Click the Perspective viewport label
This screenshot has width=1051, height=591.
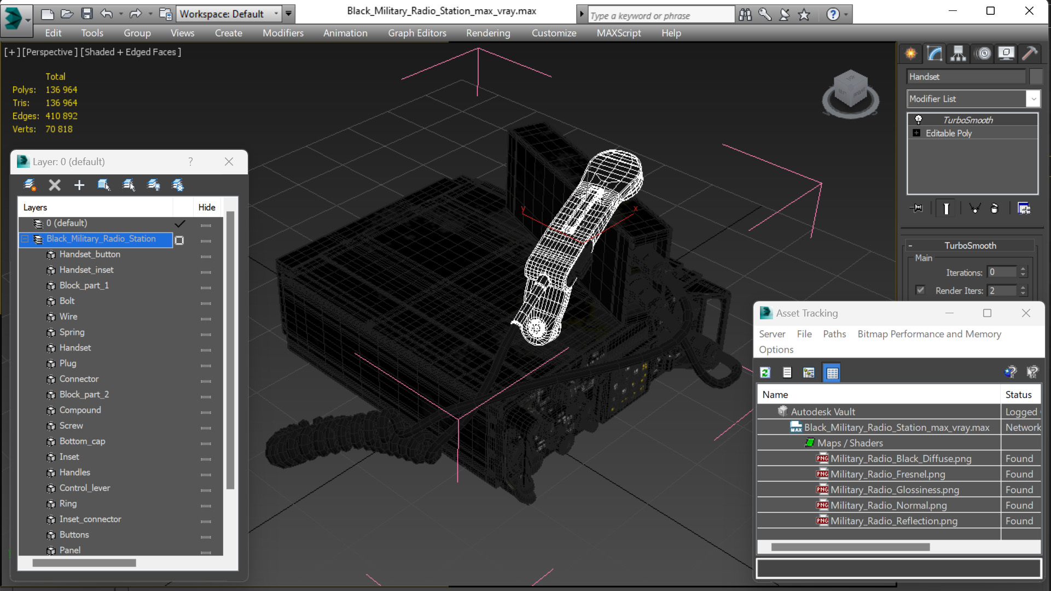[x=49, y=52]
